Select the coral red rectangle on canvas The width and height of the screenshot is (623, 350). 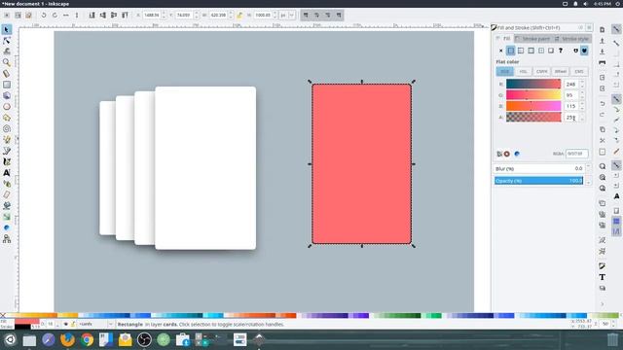tap(361, 163)
